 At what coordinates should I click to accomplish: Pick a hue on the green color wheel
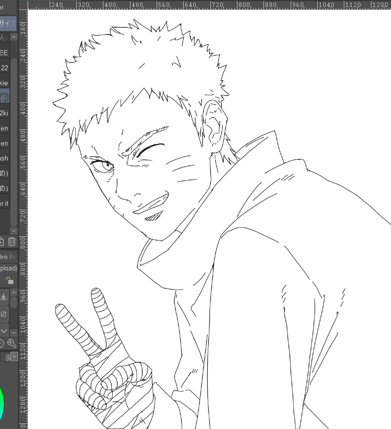click(x=2, y=404)
